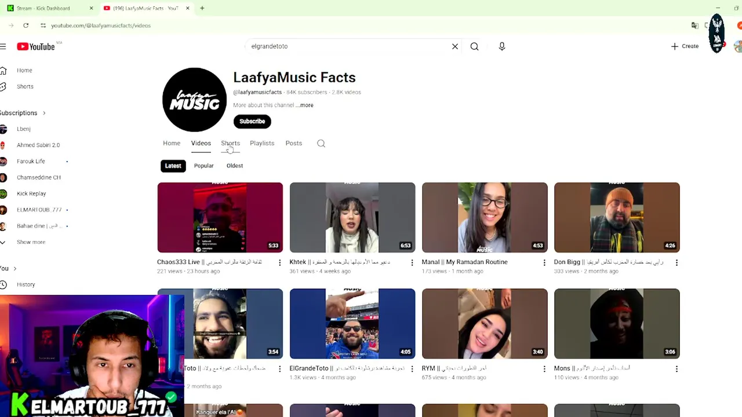Switch to the Playlists tab

tap(262, 143)
